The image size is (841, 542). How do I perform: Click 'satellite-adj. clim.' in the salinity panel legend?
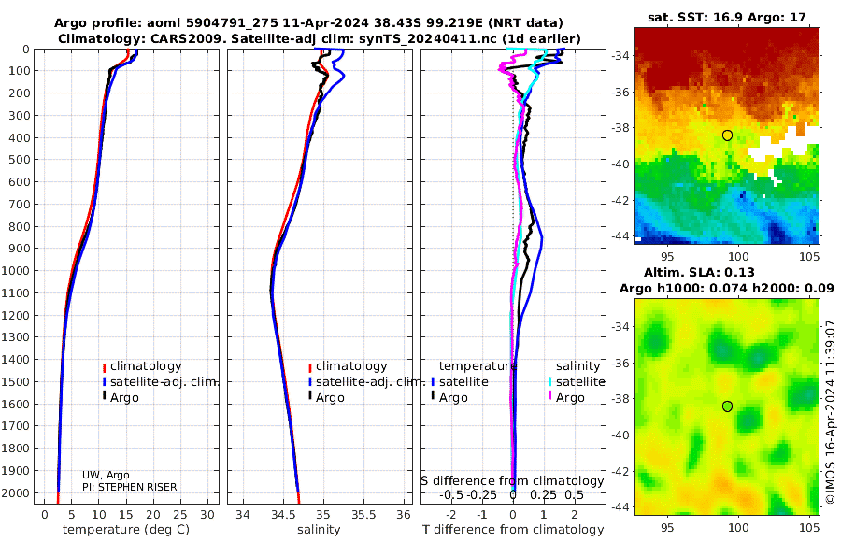369,381
